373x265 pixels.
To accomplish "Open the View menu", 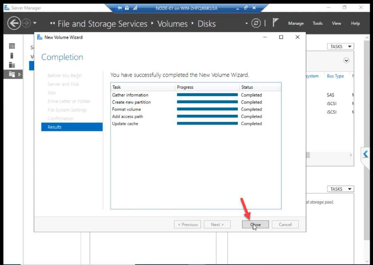I will click(x=337, y=23).
